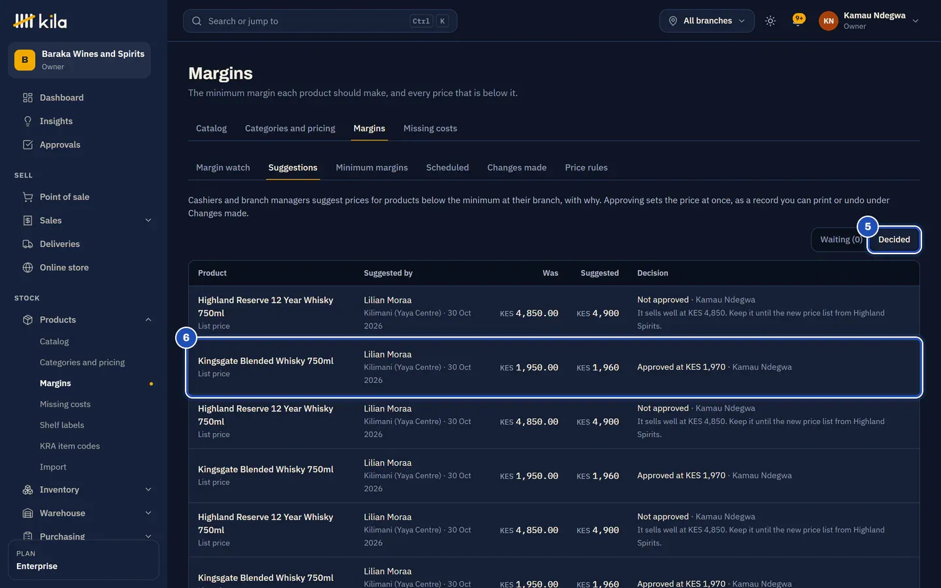Viewport: 941px width, 588px height.
Task: Open Changes made subtab
Action: click(517, 167)
